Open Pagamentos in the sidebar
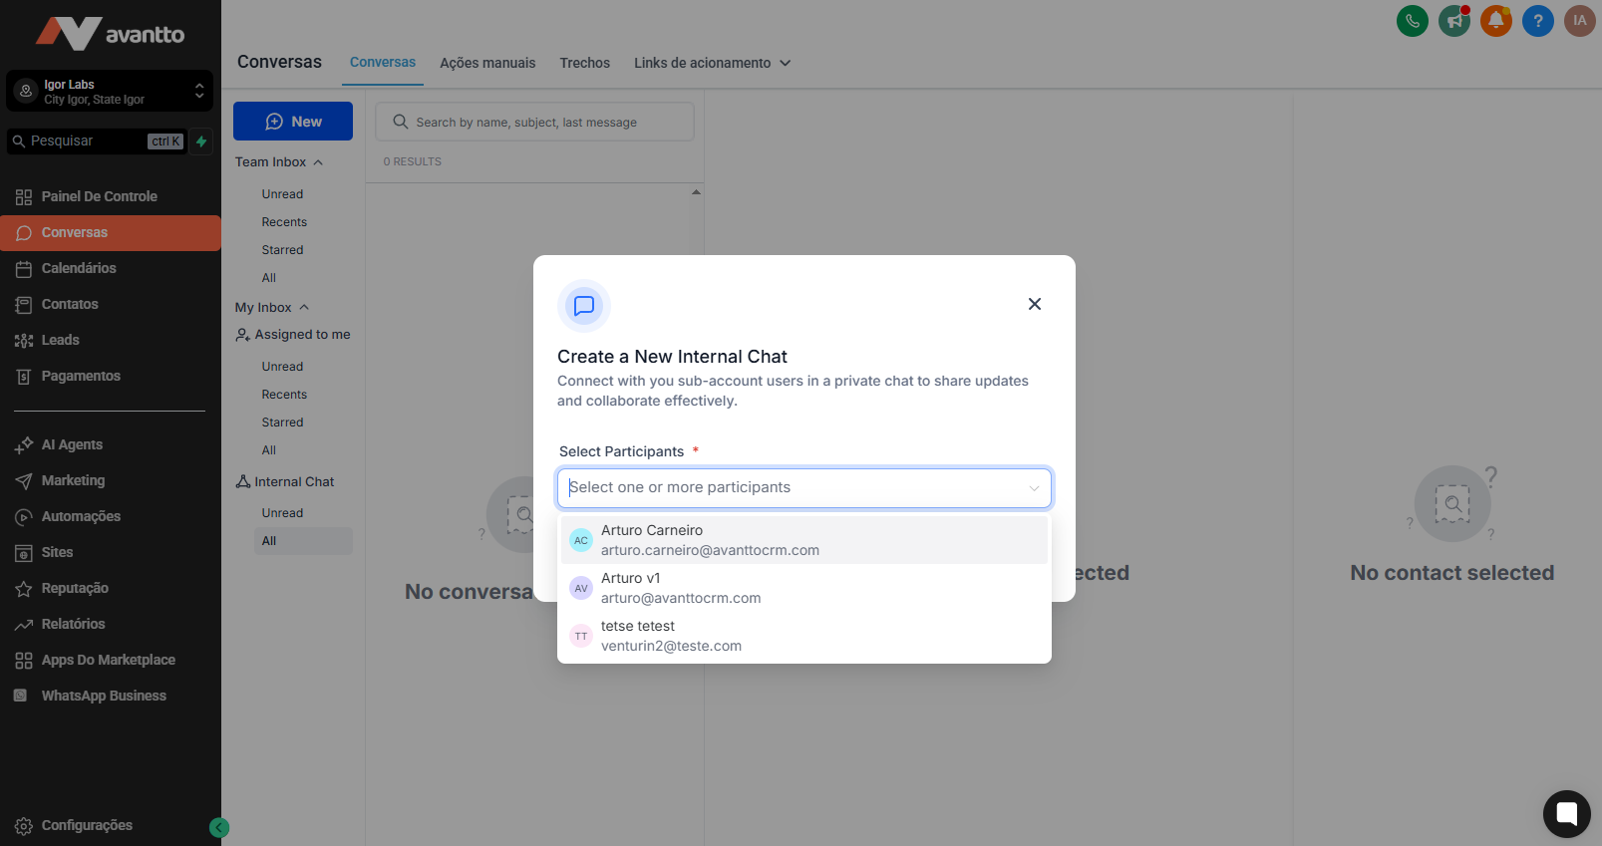 [x=111, y=376]
